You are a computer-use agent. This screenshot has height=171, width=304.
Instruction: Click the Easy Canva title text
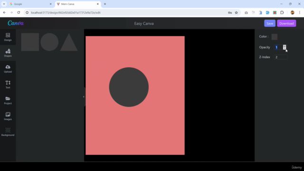[x=144, y=23]
